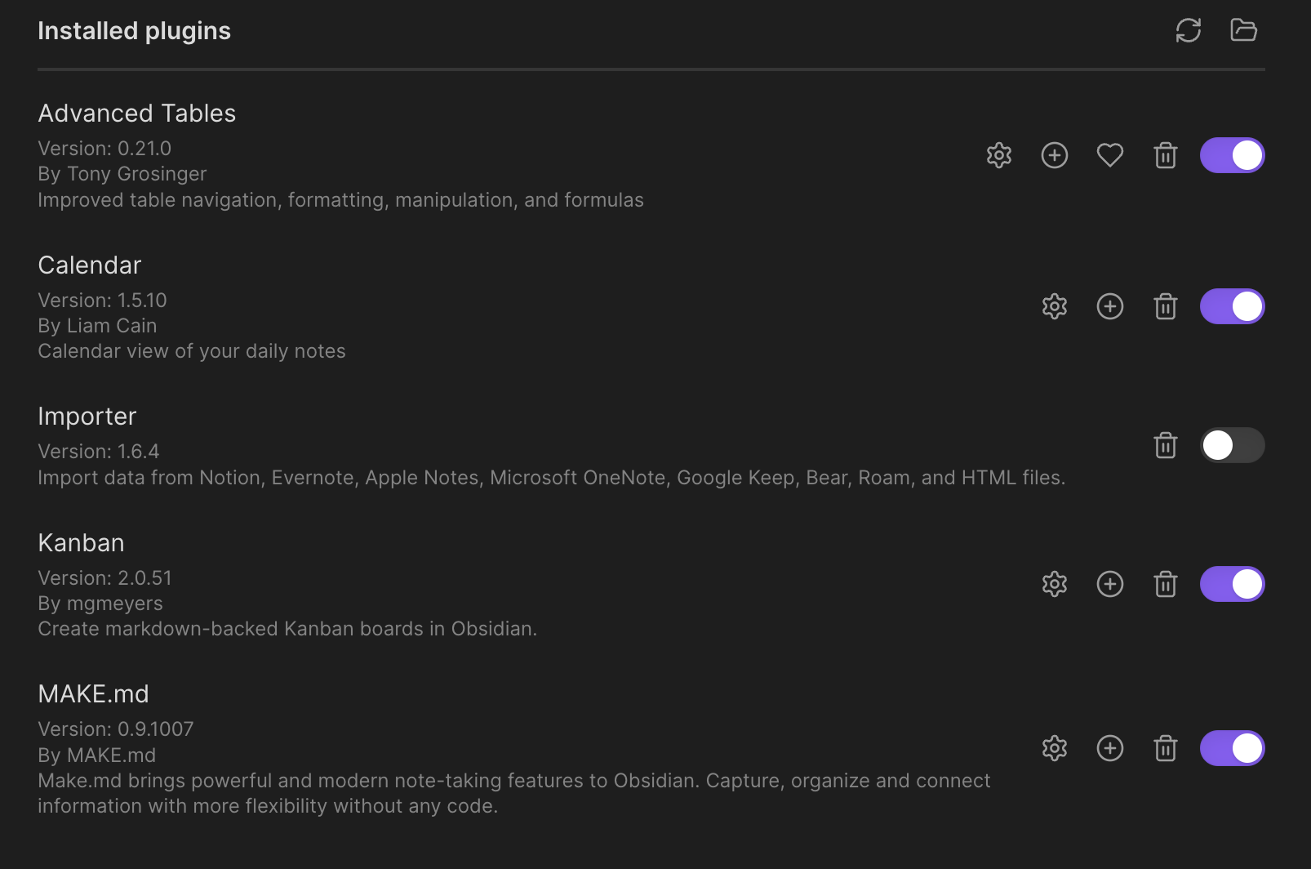Click 'By MAKE.md' author text
The width and height of the screenshot is (1311, 869).
(97, 755)
